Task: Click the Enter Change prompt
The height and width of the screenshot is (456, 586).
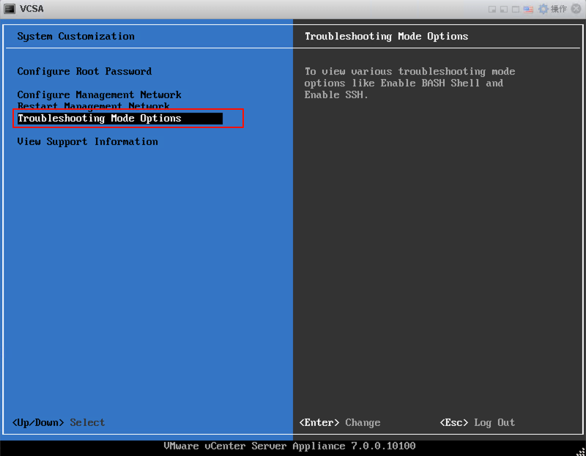Action: click(x=341, y=422)
